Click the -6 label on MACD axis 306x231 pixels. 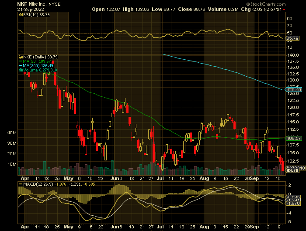click(289, 222)
